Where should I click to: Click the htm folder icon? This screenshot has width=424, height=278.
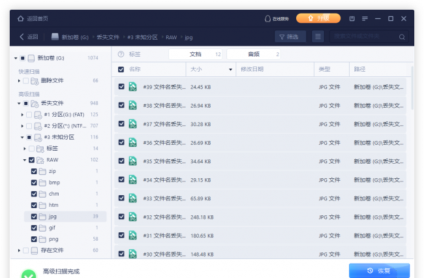coord(42,206)
